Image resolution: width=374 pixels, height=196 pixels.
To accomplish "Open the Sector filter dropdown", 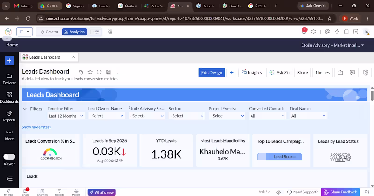I will tap(187, 116).
